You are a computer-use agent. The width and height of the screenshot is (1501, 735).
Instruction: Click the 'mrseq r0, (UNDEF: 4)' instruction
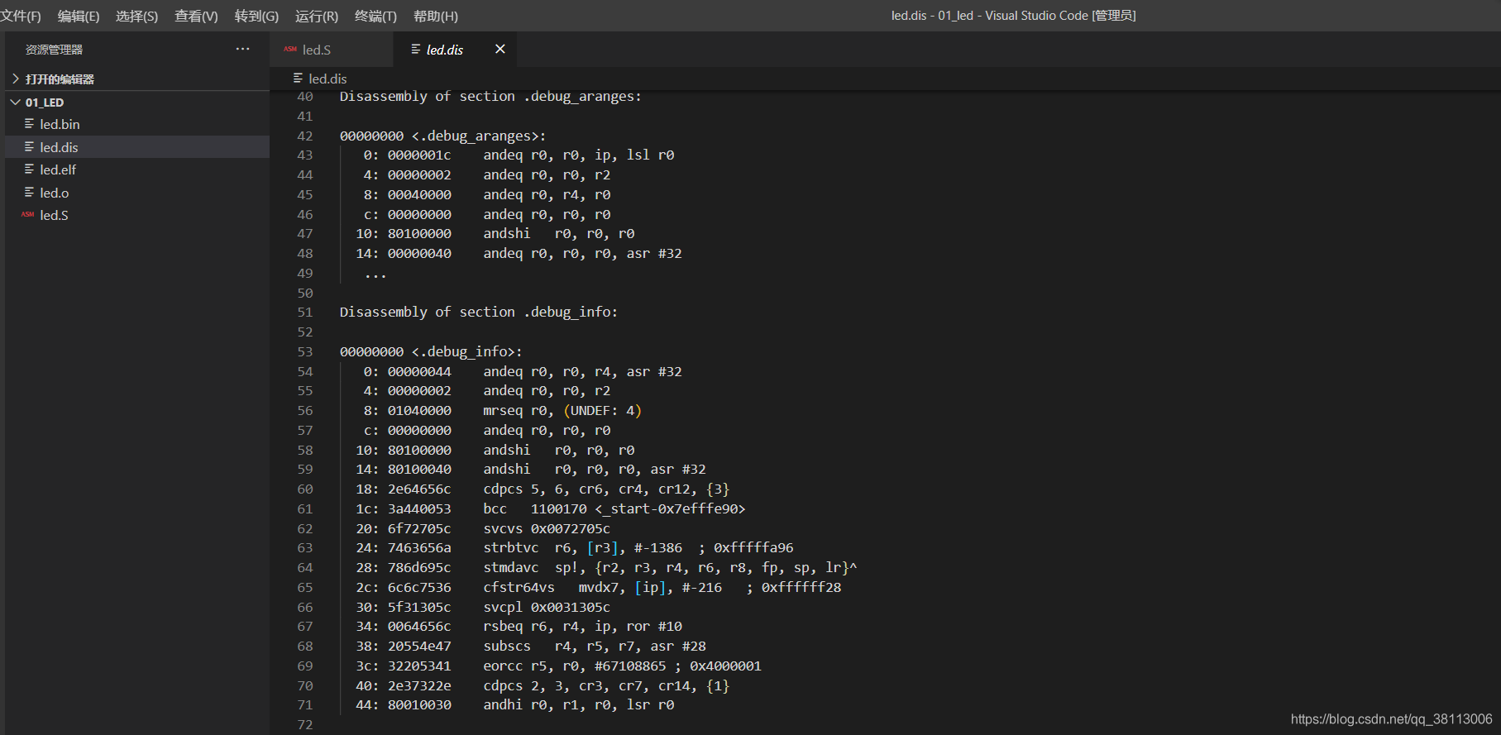pyautogui.click(x=562, y=411)
